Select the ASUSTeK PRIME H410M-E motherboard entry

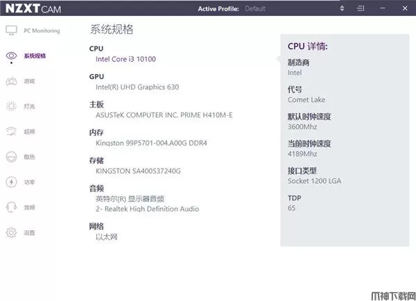pos(164,115)
